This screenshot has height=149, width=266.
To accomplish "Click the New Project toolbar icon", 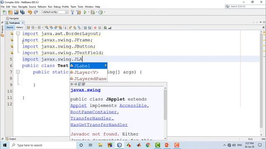I will click(x=10, y=12).
